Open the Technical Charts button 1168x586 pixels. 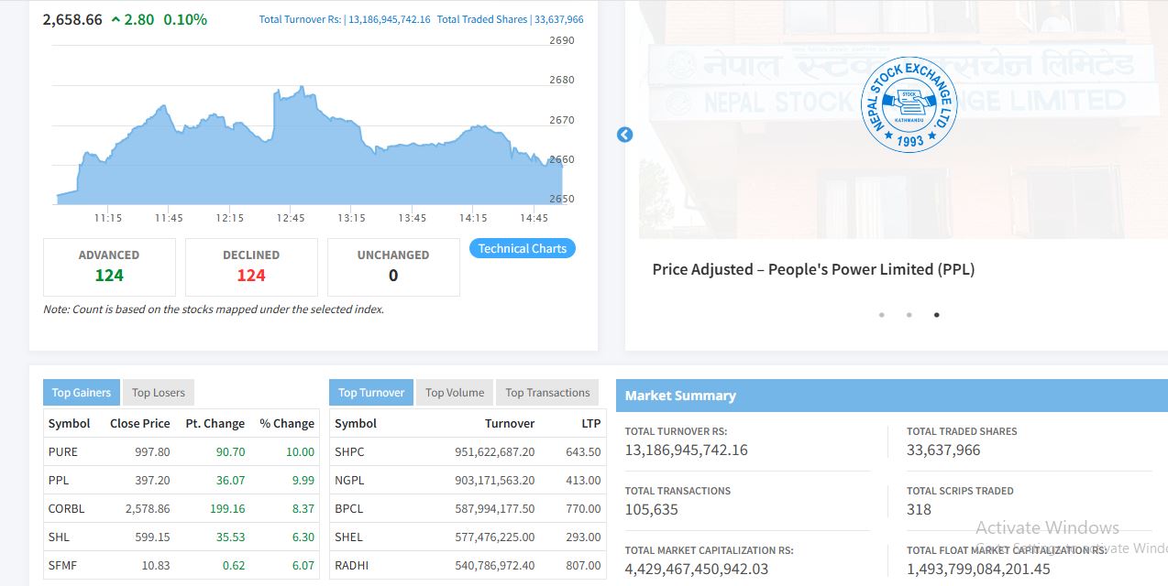(522, 248)
